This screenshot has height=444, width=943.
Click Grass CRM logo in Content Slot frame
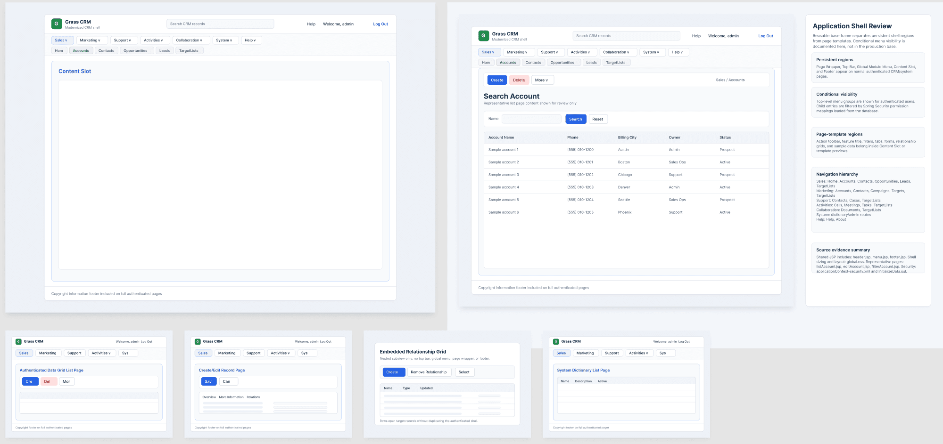click(x=56, y=24)
